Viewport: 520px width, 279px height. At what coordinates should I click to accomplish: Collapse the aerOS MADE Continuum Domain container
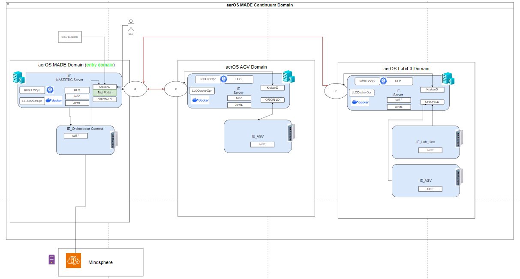8,4
